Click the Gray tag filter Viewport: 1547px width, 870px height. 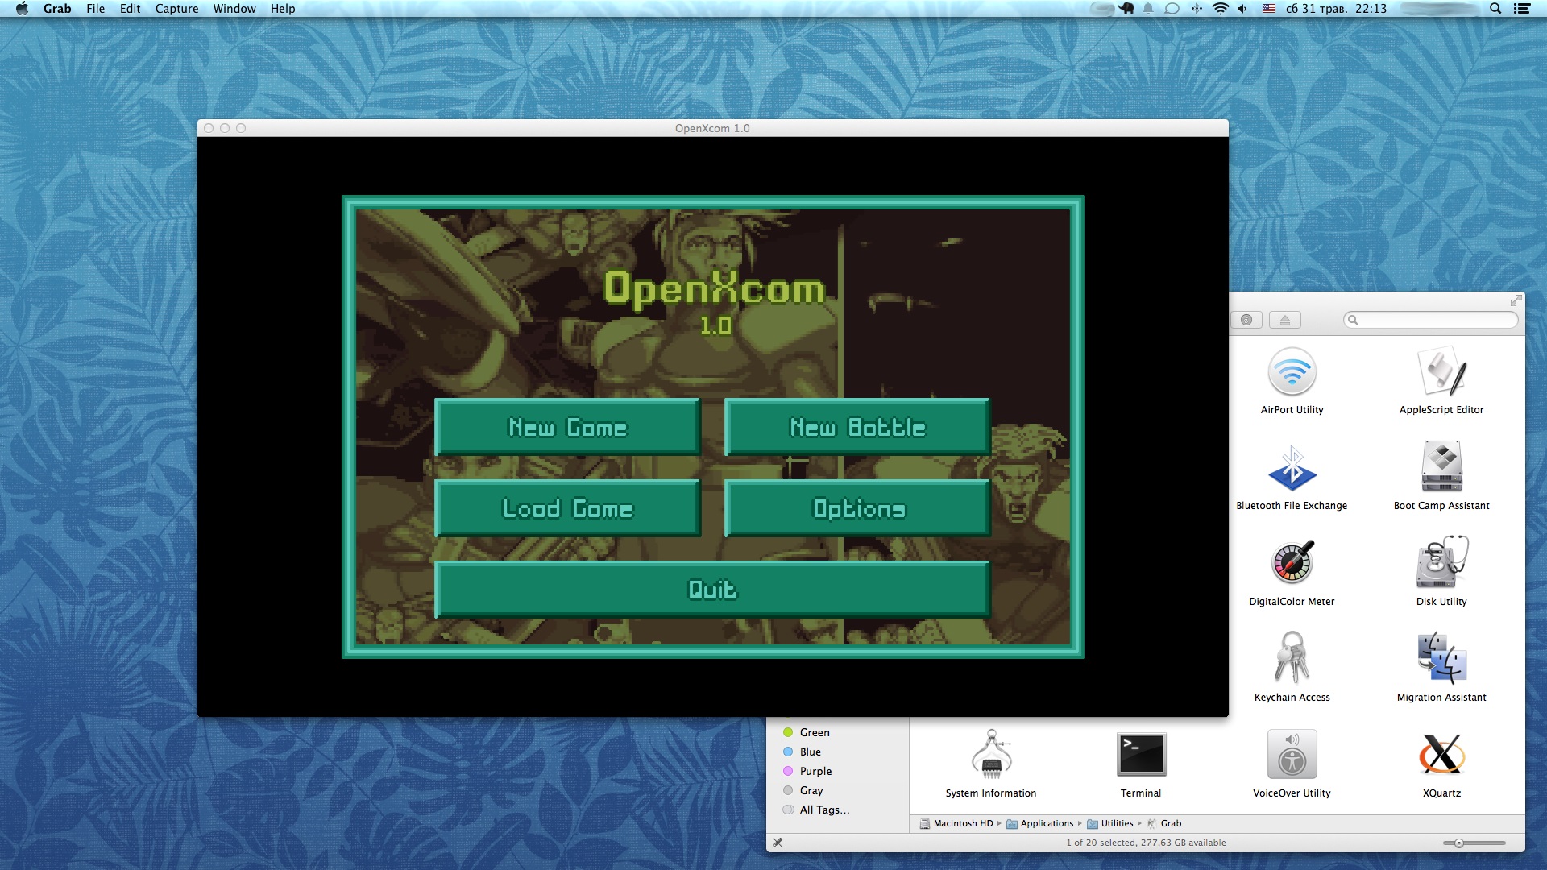tap(810, 790)
